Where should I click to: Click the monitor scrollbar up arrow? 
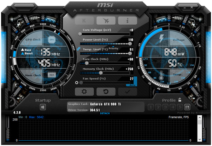coord(200,118)
